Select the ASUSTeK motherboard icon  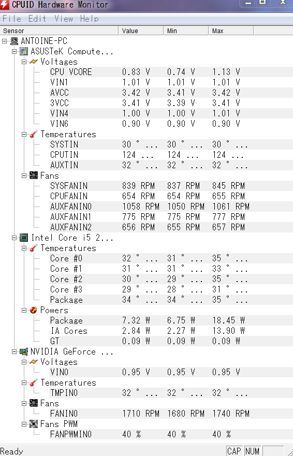pos(24,51)
